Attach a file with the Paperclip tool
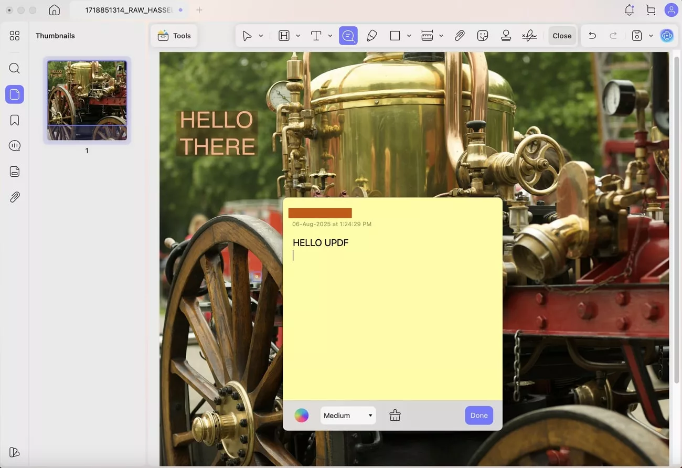682x468 pixels. [x=460, y=36]
